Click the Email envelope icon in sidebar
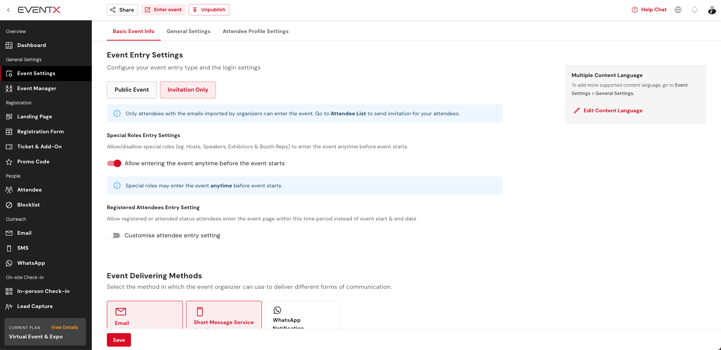Image resolution: width=721 pixels, height=350 pixels. 9,233
